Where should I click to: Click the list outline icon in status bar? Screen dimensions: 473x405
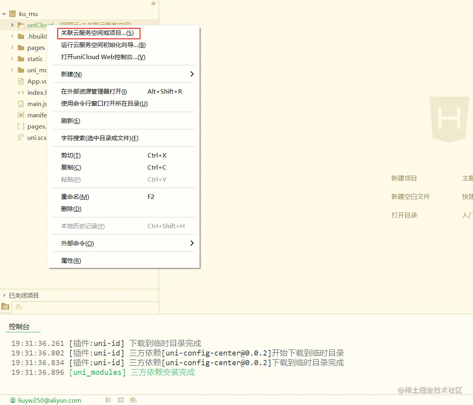[109, 400]
